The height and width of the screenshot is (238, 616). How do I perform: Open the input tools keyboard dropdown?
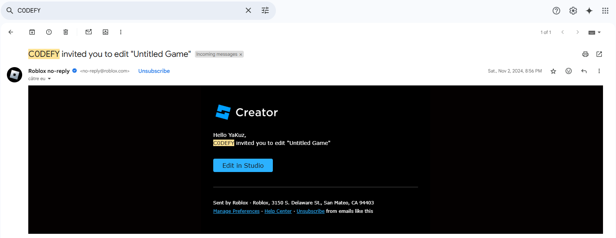pyautogui.click(x=595, y=32)
